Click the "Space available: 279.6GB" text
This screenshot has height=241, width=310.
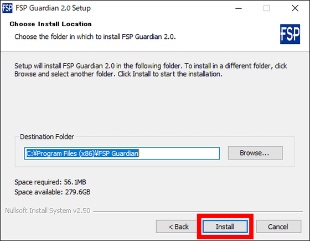pyautogui.click(x=53, y=192)
